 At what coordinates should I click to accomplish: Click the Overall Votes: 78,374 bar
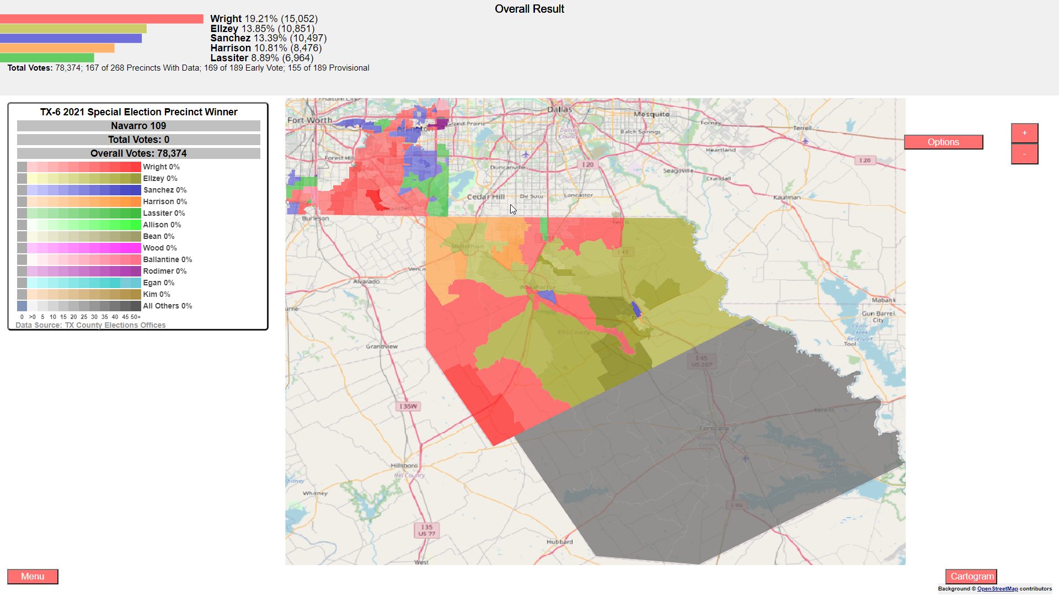point(138,153)
